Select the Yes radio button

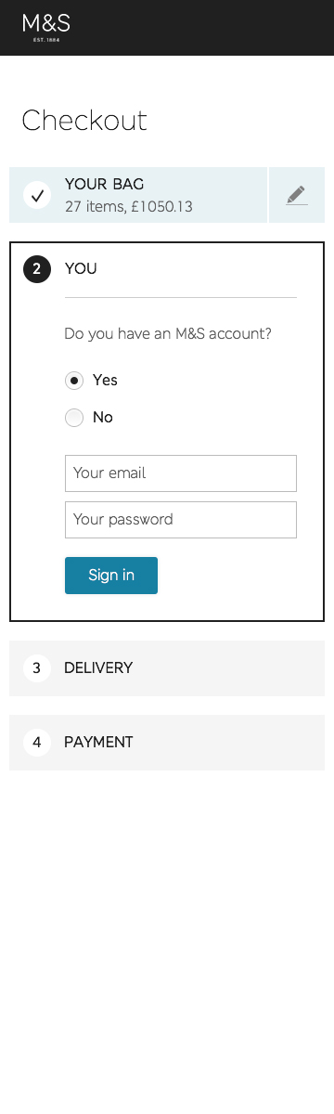(74, 381)
